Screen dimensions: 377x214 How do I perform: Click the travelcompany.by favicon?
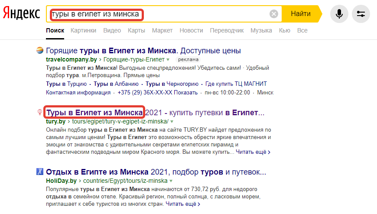(40, 51)
